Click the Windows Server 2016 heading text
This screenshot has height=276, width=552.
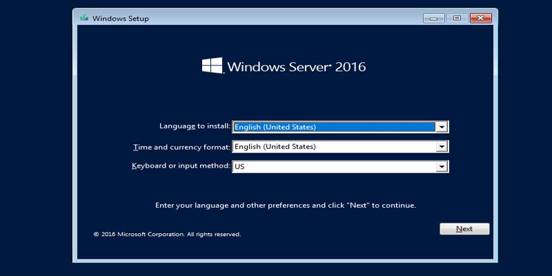296,67
